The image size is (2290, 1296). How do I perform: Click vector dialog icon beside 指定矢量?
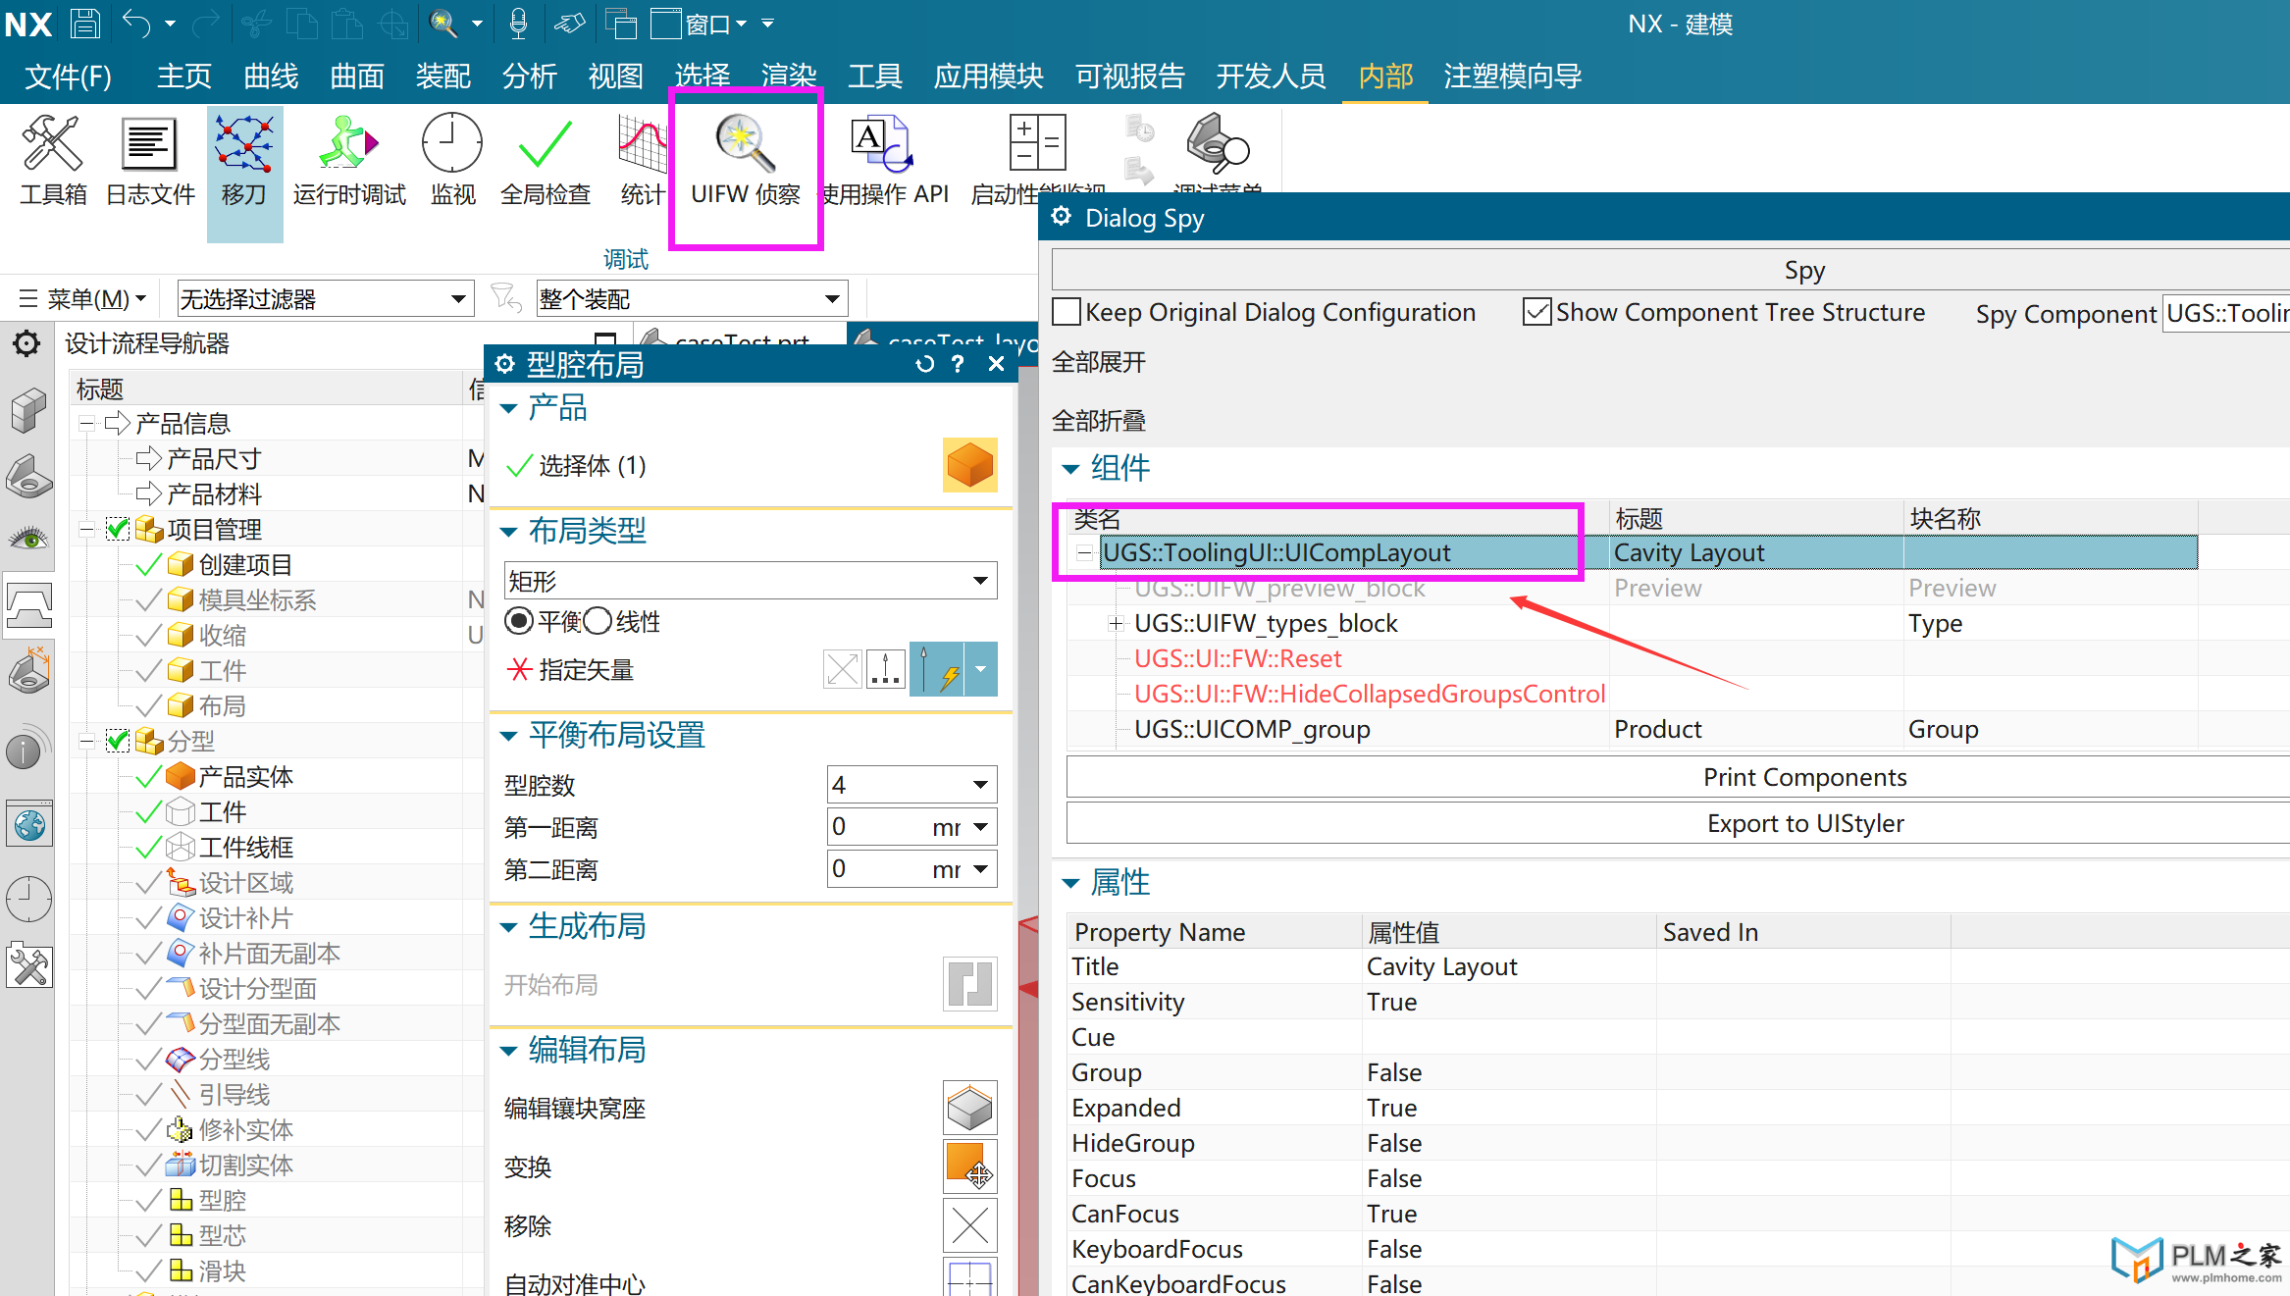tap(886, 670)
